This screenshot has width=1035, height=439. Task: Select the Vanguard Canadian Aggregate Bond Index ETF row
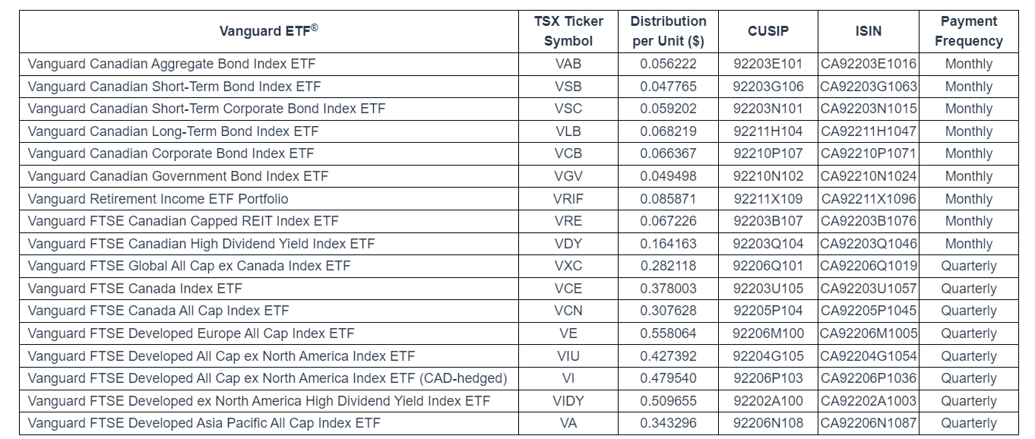(x=171, y=64)
